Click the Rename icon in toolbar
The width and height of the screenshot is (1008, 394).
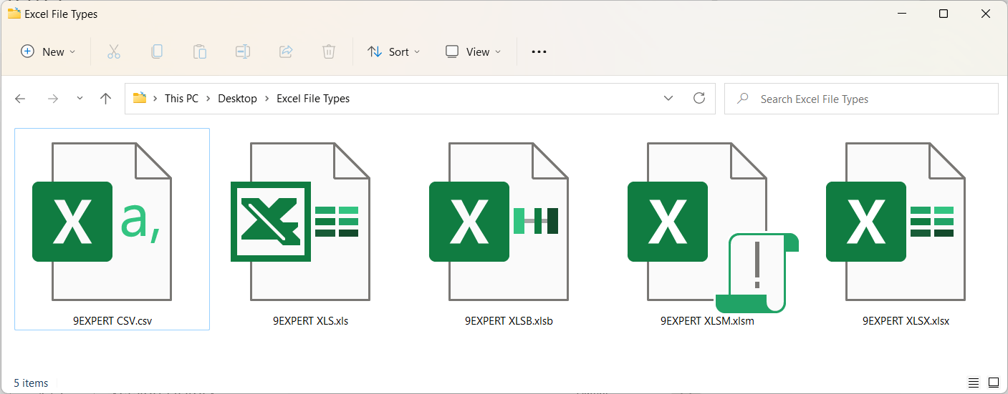pos(243,51)
